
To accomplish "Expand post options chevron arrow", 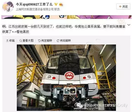I will click(129, 25).
